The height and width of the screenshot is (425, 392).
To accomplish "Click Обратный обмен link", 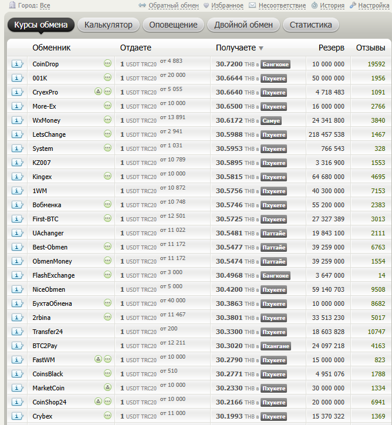I will coord(173,5).
